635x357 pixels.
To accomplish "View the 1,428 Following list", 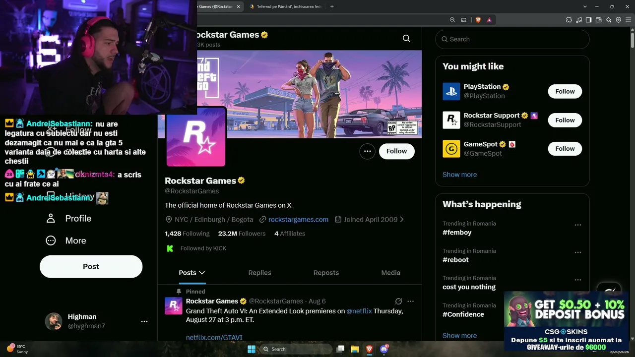I will pyautogui.click(x=187, y=234).
